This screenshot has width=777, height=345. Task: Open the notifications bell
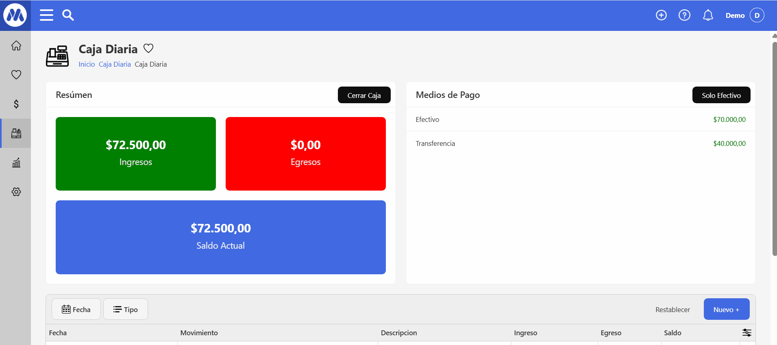[708, 15]
